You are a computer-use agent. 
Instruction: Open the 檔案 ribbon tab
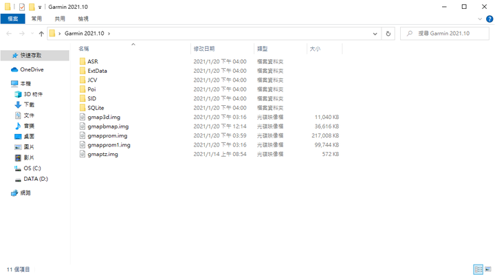(x=12, y=19)
